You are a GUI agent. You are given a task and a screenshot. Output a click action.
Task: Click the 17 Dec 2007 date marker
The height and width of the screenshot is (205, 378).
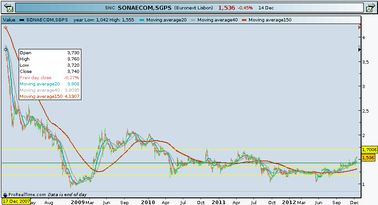point(16,201)
